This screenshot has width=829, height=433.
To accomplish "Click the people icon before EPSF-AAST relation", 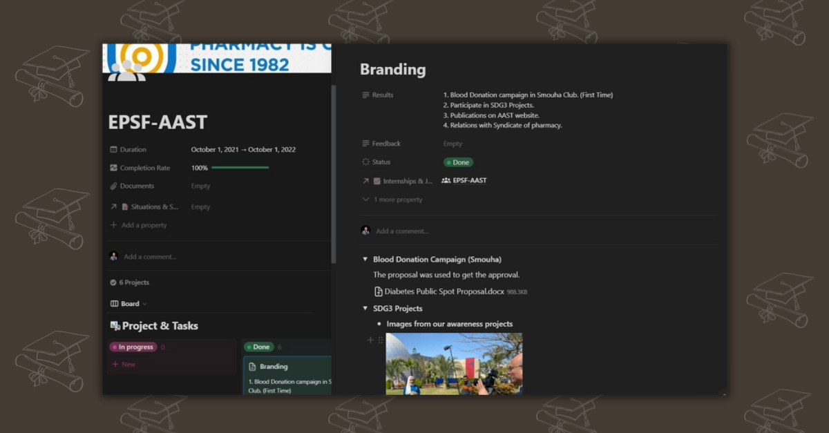I will tap(446, 180).
